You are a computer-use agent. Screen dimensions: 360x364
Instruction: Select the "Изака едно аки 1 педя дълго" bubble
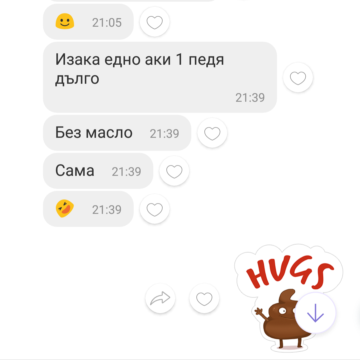[160, 77]
